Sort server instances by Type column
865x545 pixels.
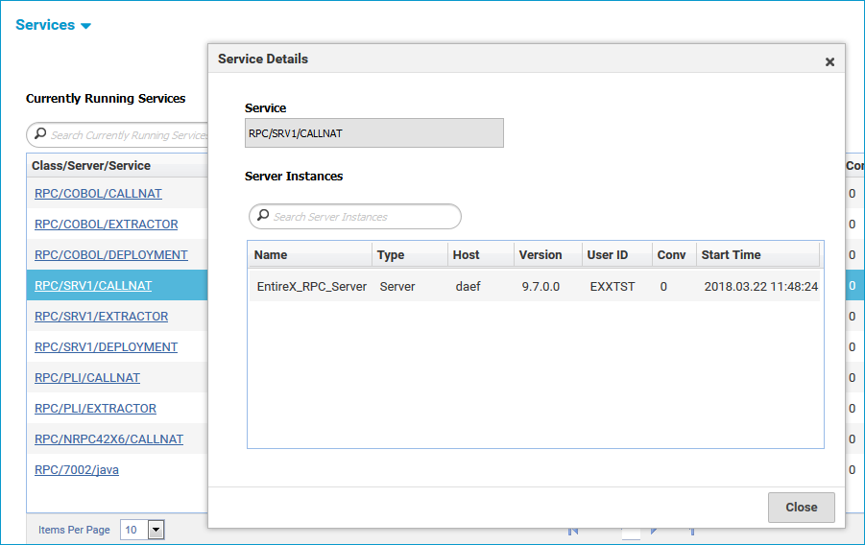tap(410, 255)
